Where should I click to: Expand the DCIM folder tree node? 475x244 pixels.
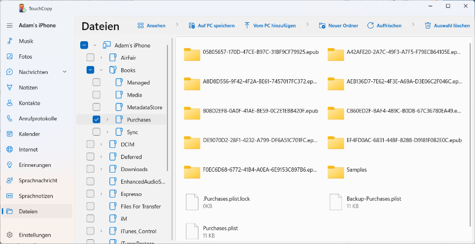tap(101, 144)
